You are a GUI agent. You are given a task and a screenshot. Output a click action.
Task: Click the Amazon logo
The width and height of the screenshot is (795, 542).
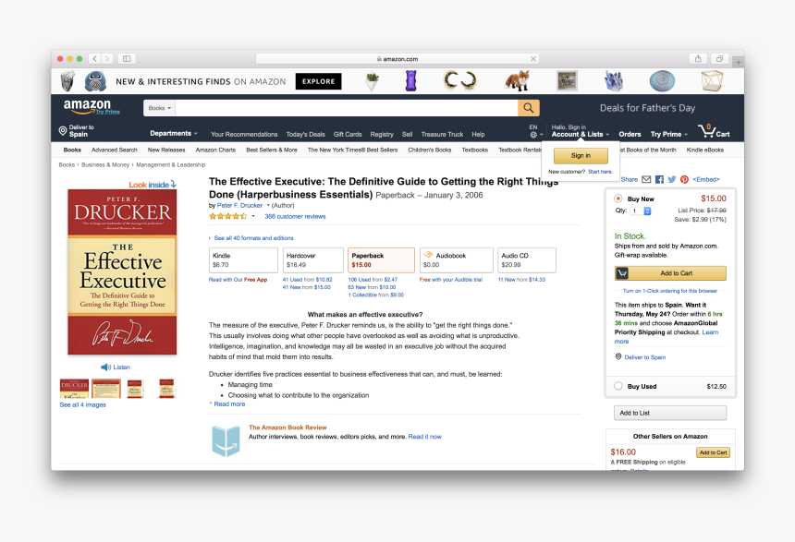coord(87,107)
